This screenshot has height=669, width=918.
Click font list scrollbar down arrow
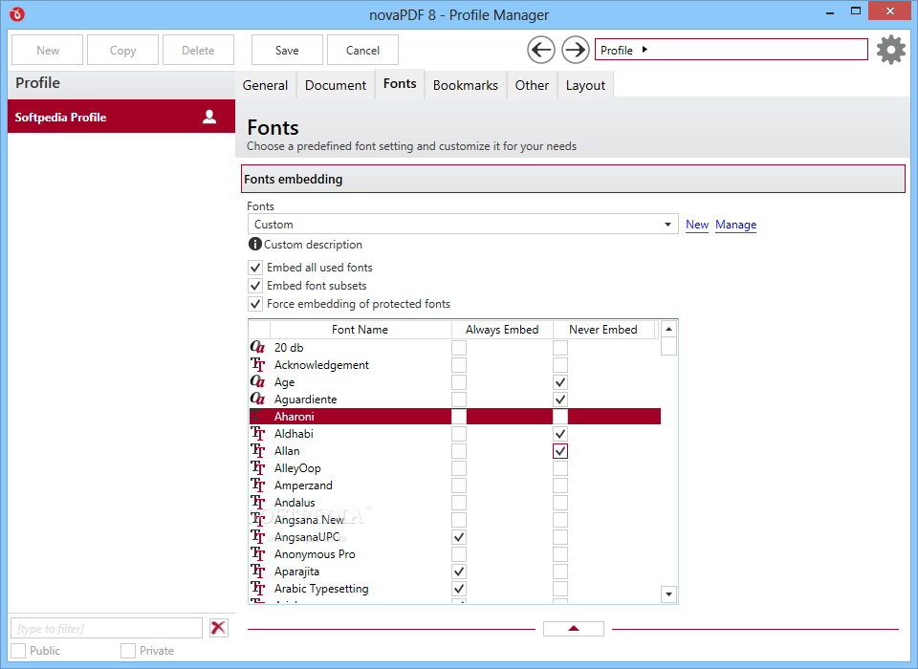668,594
